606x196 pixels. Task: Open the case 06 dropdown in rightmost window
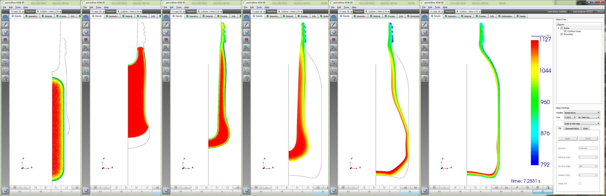(x=437, y=12)
